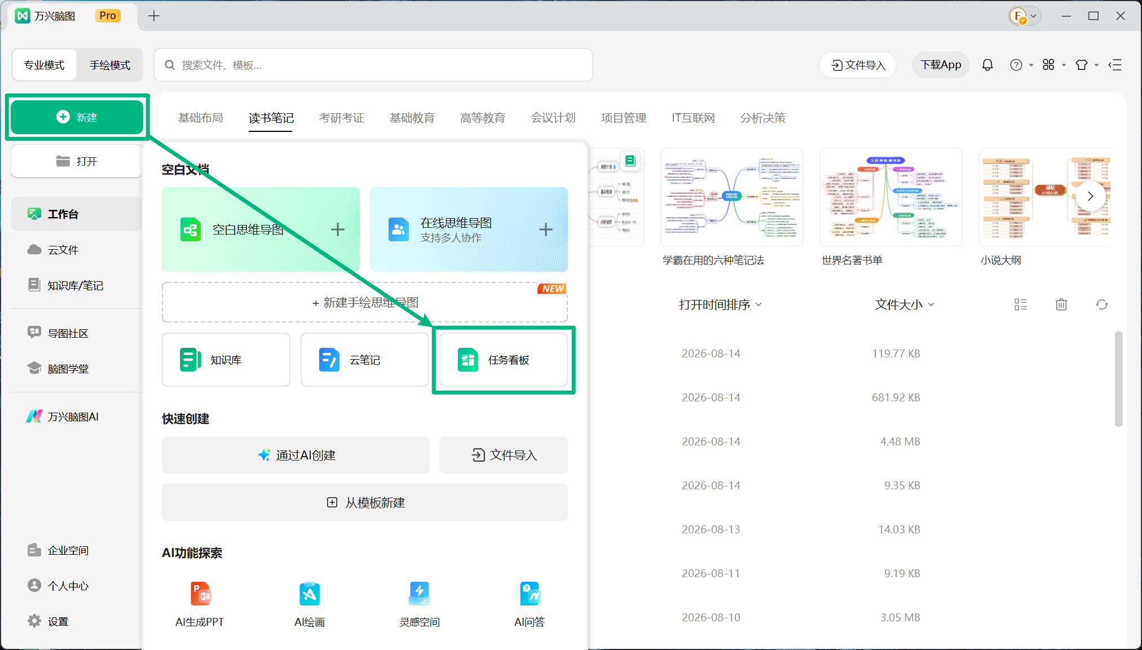The image size is (1142, 650).
Task: Open the apps grid menu
Action: coord(1053,65)
